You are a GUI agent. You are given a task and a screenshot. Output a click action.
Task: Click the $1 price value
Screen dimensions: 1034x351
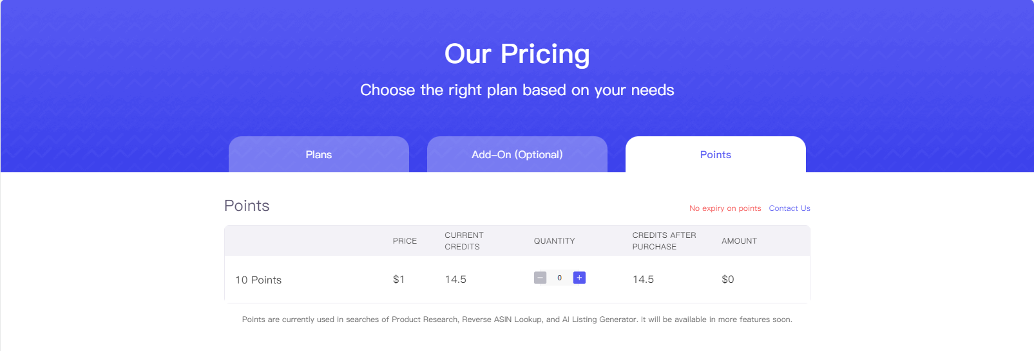click(x=399, y=279)
